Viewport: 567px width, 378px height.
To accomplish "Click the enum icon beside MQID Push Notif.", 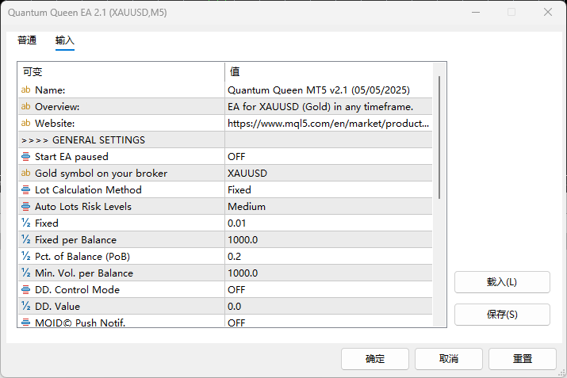I will [25, 322].
